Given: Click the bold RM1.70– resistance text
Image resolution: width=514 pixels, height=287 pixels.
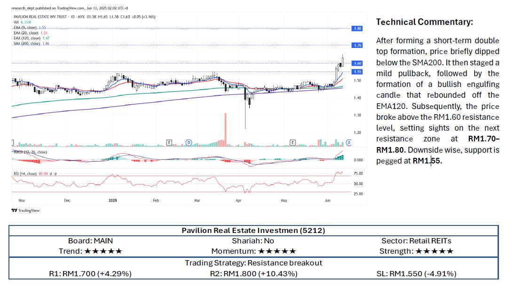Looking at the screenshot, I should (x=483, y=139).
